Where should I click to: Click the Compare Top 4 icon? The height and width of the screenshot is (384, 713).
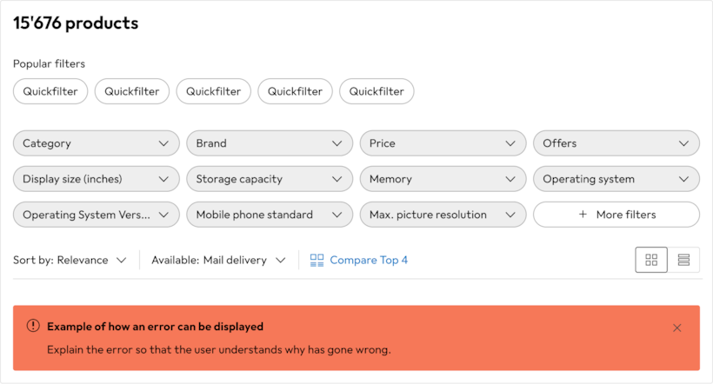(317, 260)
